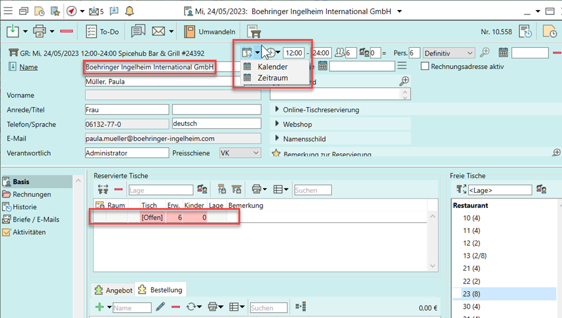The image size is (562, 318).
Task: Select table 23 (8) in Freie Tische
Action: point(470,294)
